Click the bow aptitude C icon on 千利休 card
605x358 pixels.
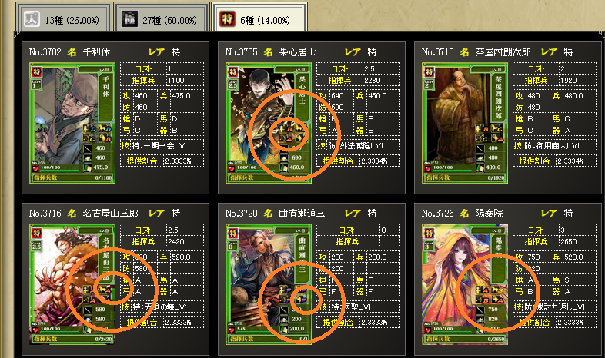pyautogui.click(x=90, y=138)
